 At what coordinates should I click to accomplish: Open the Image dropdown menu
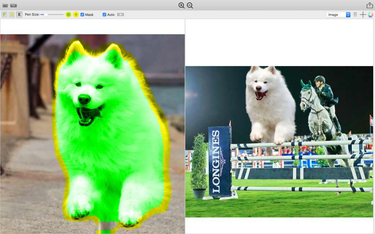coord(338,15)
